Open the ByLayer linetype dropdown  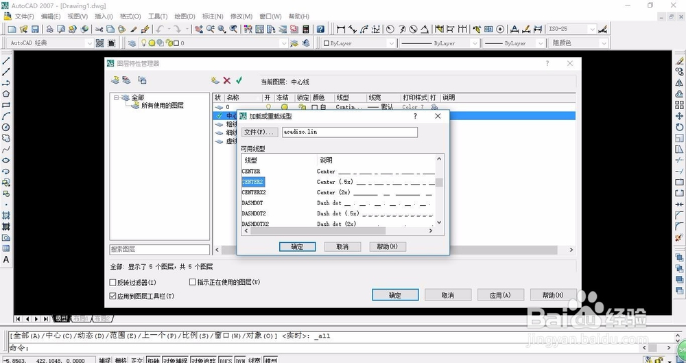pyautogui.click(x=475, y=43)
